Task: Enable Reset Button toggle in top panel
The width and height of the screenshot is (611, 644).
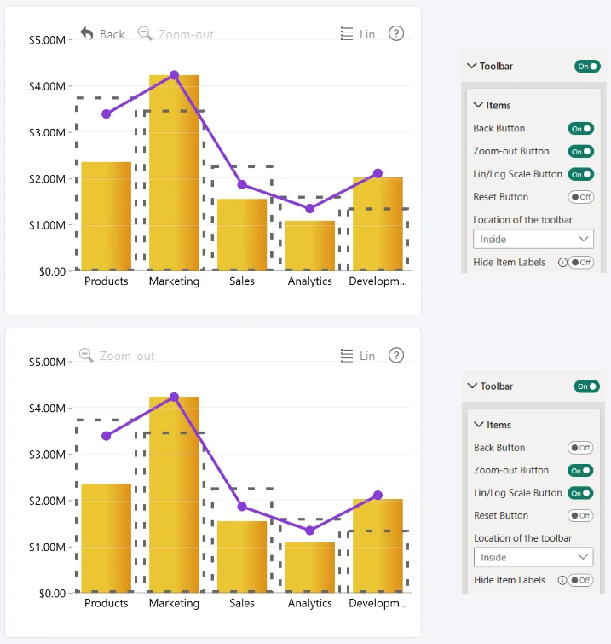Action: click(581, 197)
